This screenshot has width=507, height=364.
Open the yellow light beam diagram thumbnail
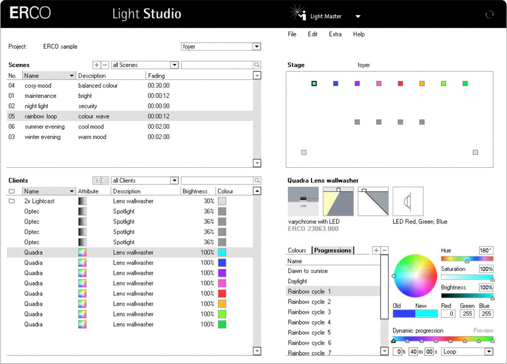point(338,201)
